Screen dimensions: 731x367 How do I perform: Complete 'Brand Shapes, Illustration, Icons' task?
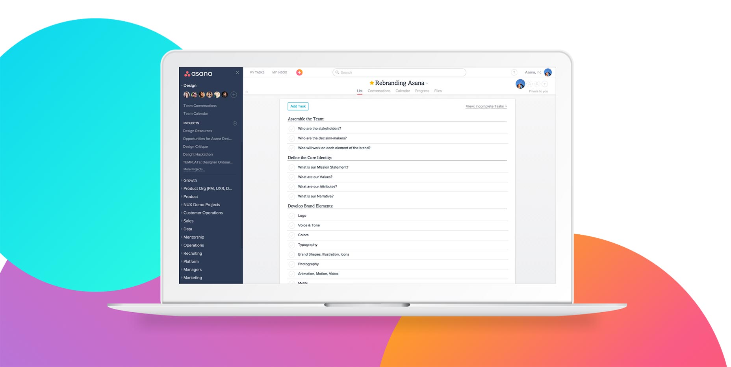click(x=292, y=254)
